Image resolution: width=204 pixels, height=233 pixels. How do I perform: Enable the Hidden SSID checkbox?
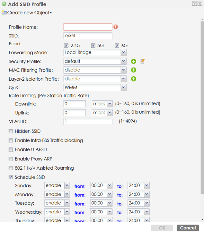(11, 131)
